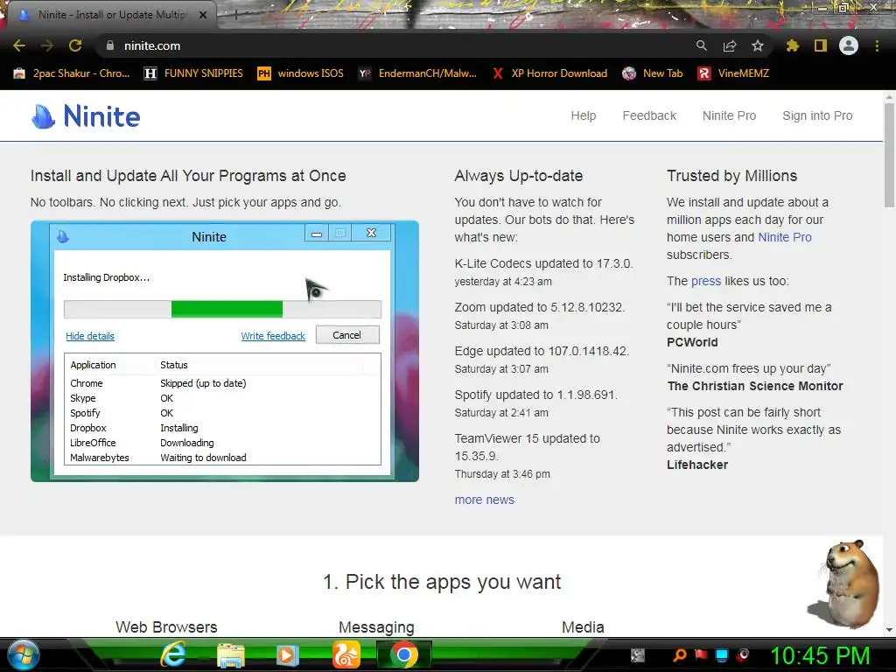Open the Chrome three-dot menu
Screen dimensions: 896x672
pos(877,45)
